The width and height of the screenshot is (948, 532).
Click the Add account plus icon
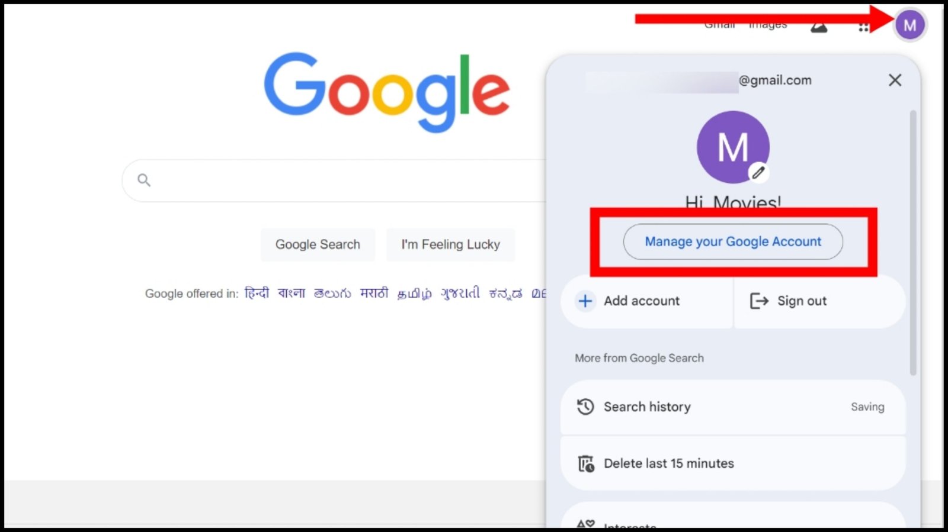[585, 301]
